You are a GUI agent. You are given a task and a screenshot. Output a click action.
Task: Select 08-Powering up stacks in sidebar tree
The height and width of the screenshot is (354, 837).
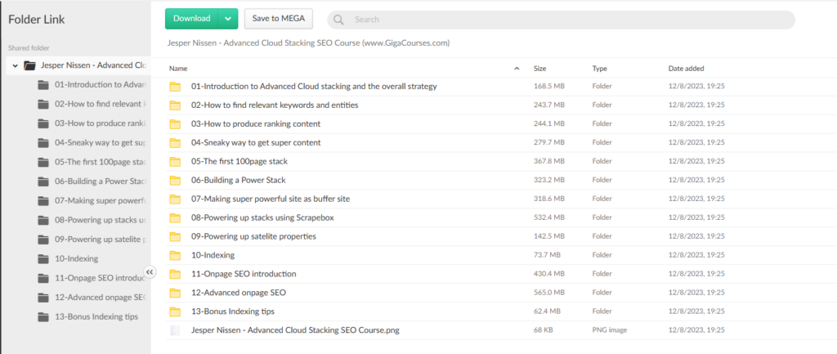point(100,220)
